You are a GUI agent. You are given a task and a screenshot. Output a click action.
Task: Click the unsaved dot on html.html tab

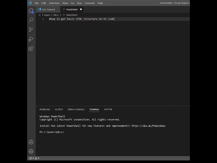(x=81, y=10)
